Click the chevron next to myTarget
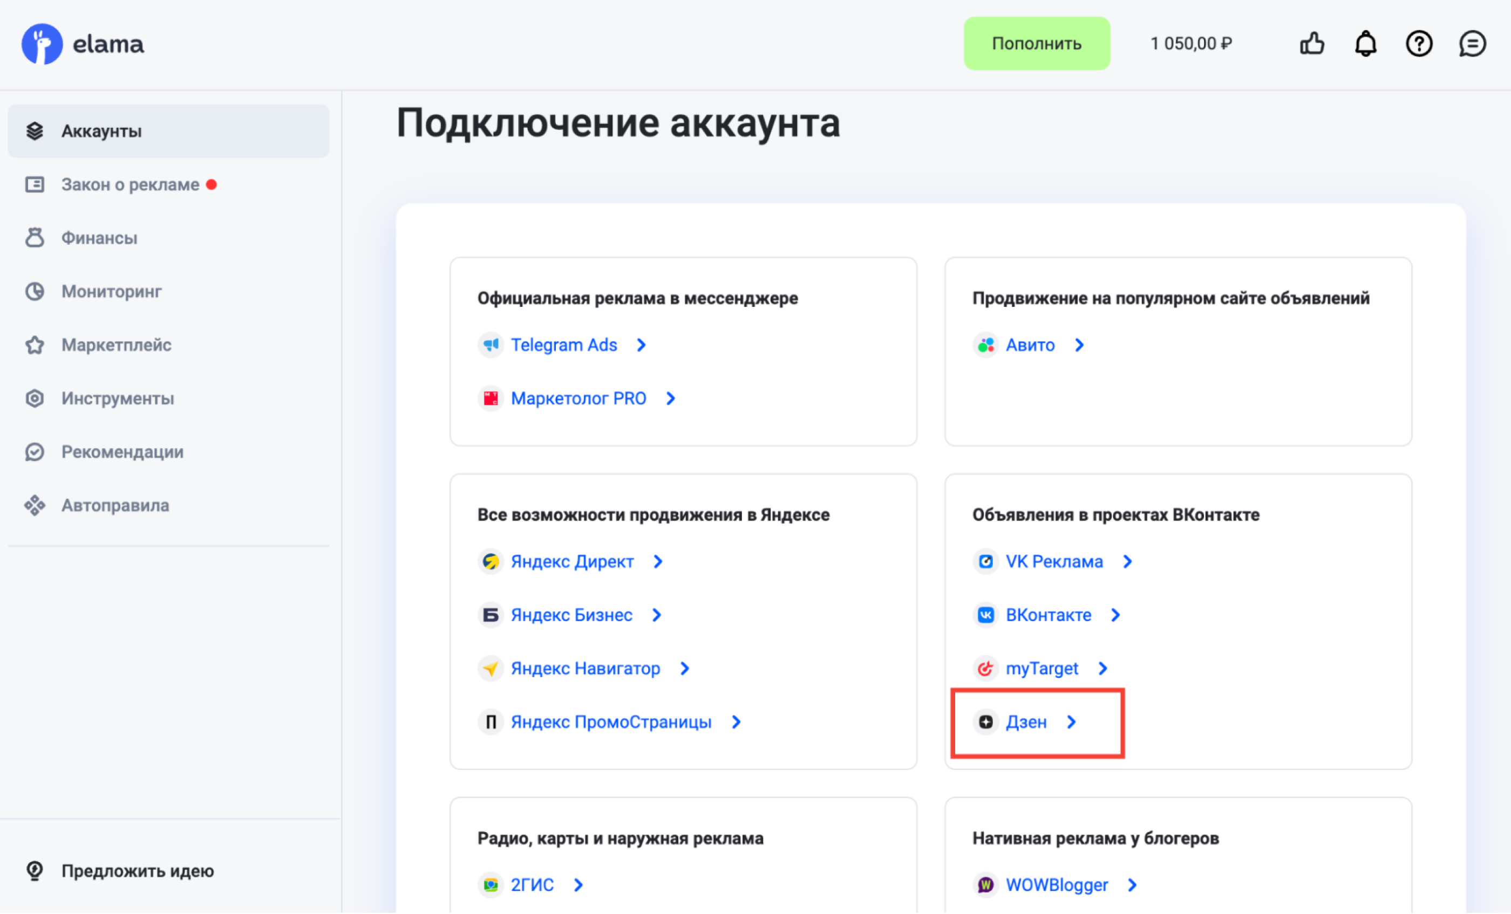Screen dimensions: 1511x914 1103,668
